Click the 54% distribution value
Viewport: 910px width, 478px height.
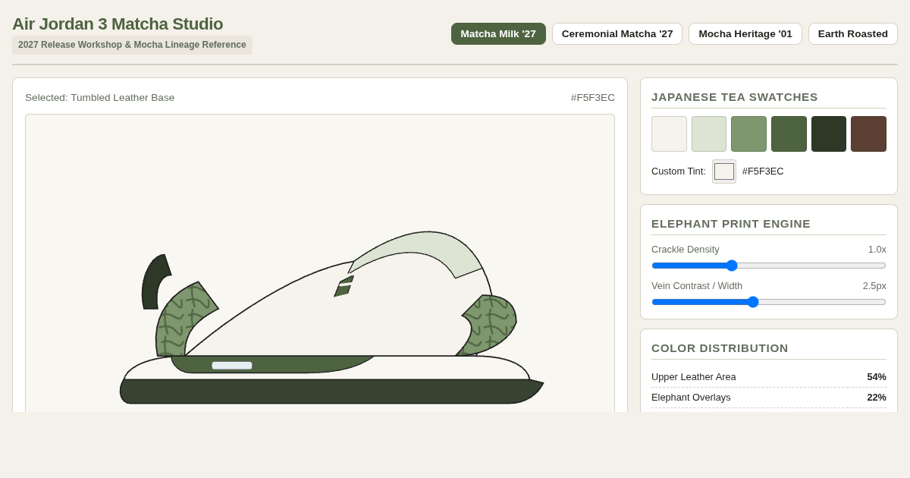(877, 377)
